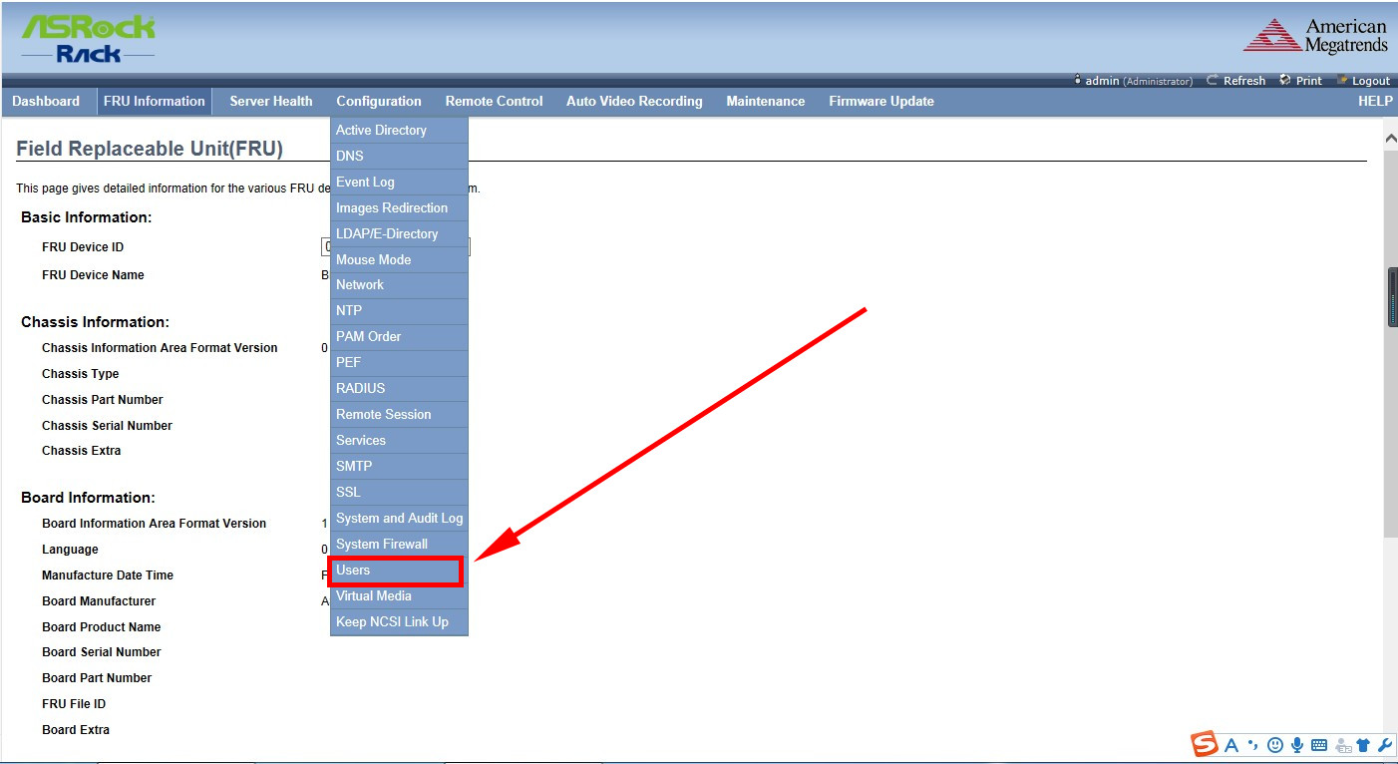Viewport: 1398px width, 764px height.
Task: Log out of the admin session
Action: tap(1364, 81)
